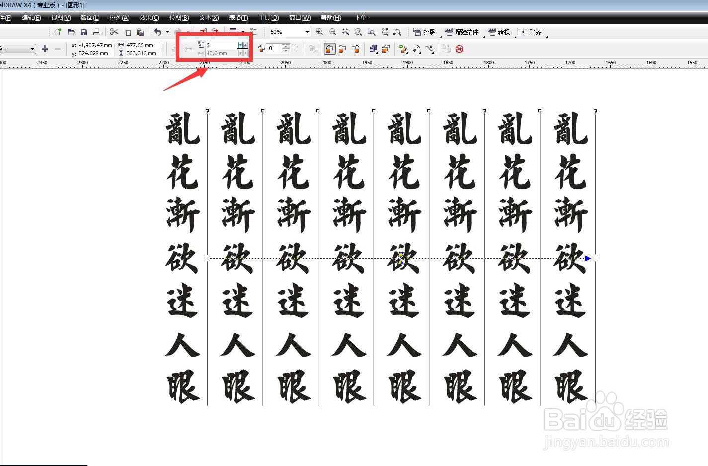Expand the preset list dropdown
708x466 pixels.
[32, 49]
